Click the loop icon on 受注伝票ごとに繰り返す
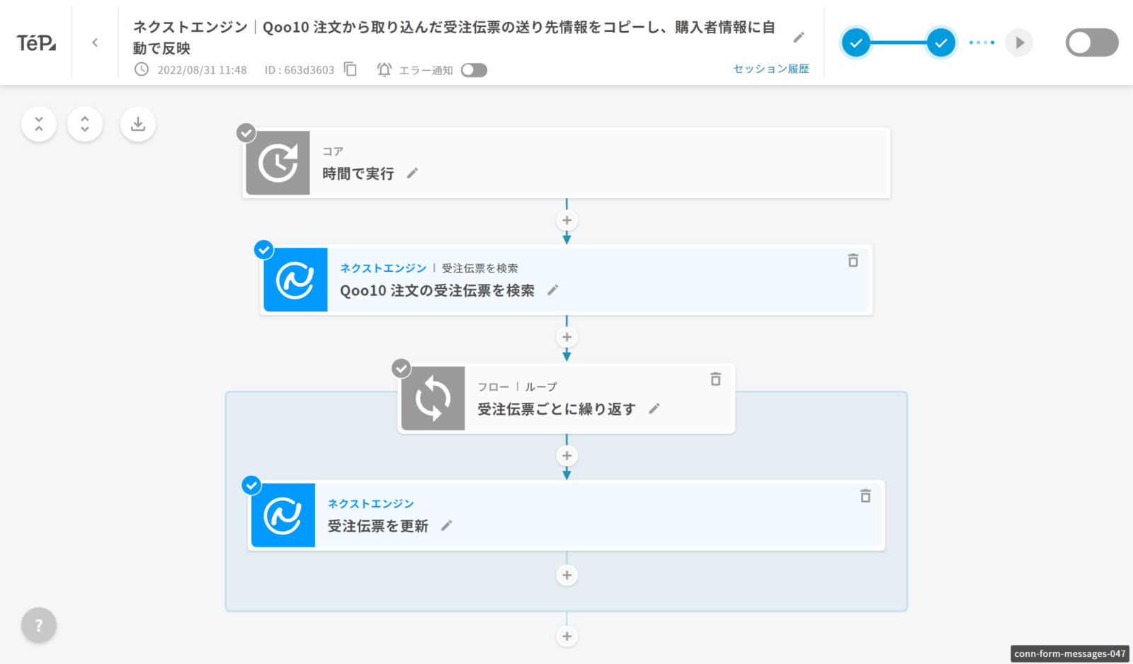1133x664 pixels. pyautogui.click(x=433, y=398)
